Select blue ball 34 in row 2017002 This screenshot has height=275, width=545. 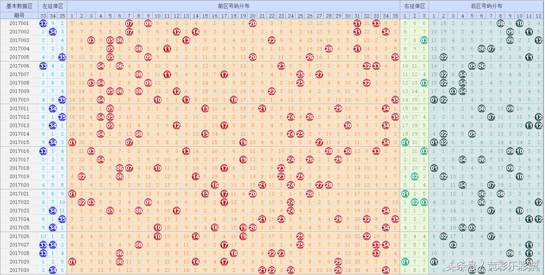point(52,32)
